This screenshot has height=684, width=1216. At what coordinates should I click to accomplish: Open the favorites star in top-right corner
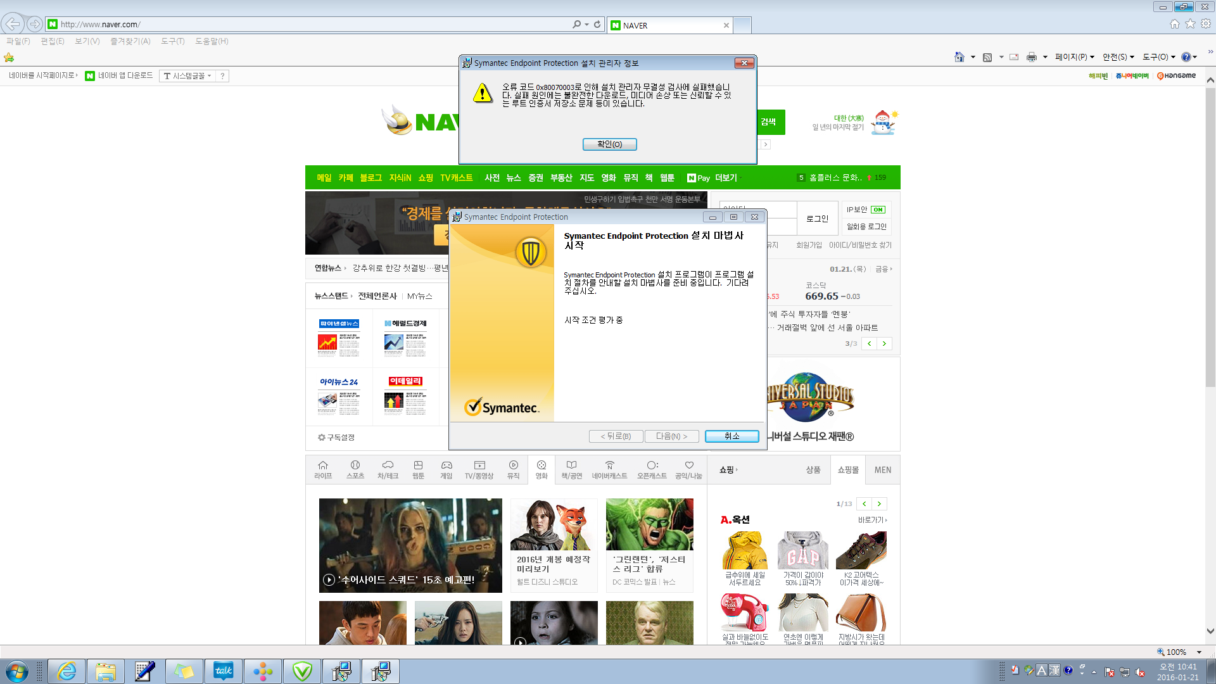pos(1190,23)
